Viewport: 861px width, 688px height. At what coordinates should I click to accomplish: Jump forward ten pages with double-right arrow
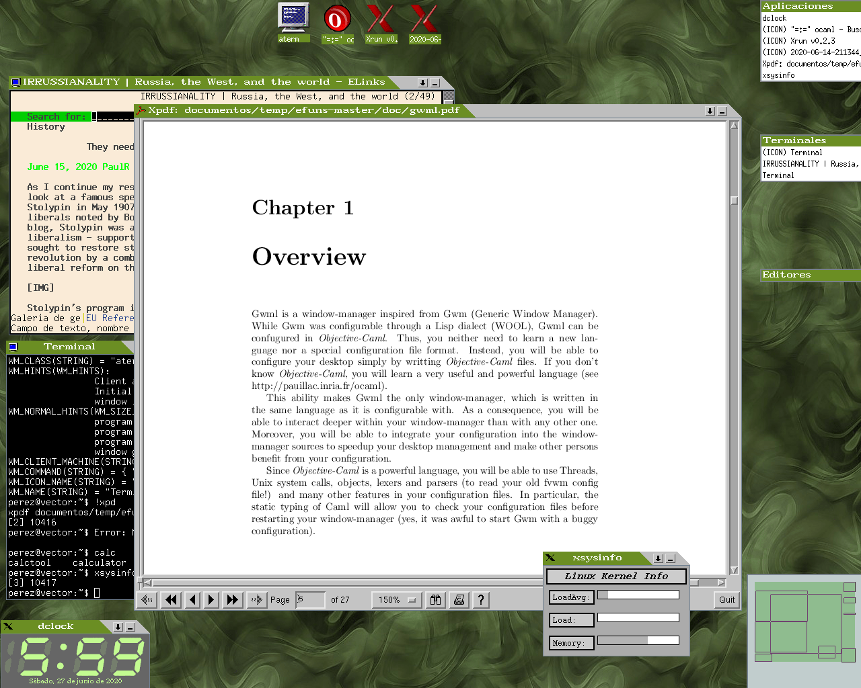point(233,599)
